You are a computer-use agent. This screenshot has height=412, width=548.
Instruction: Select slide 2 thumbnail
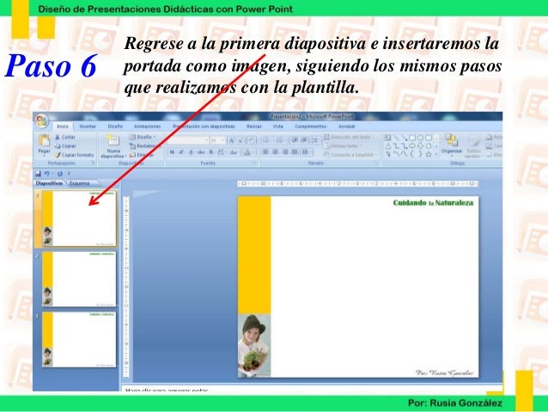click(x=79, y=280)
